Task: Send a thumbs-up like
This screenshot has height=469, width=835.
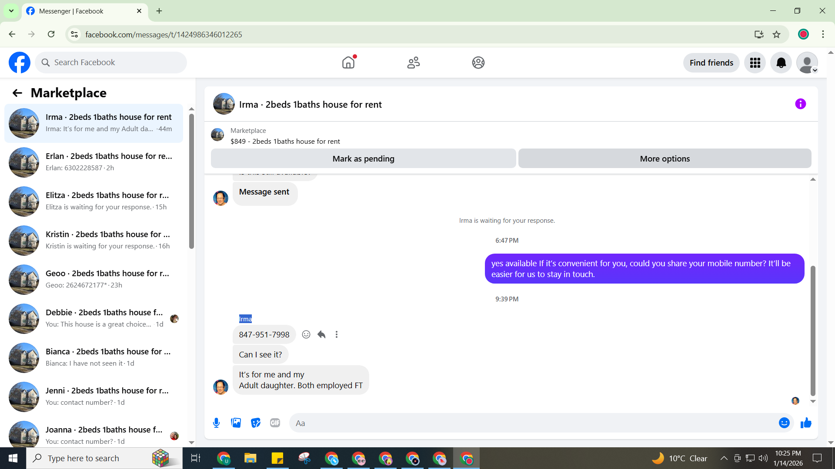Action: 806,423
